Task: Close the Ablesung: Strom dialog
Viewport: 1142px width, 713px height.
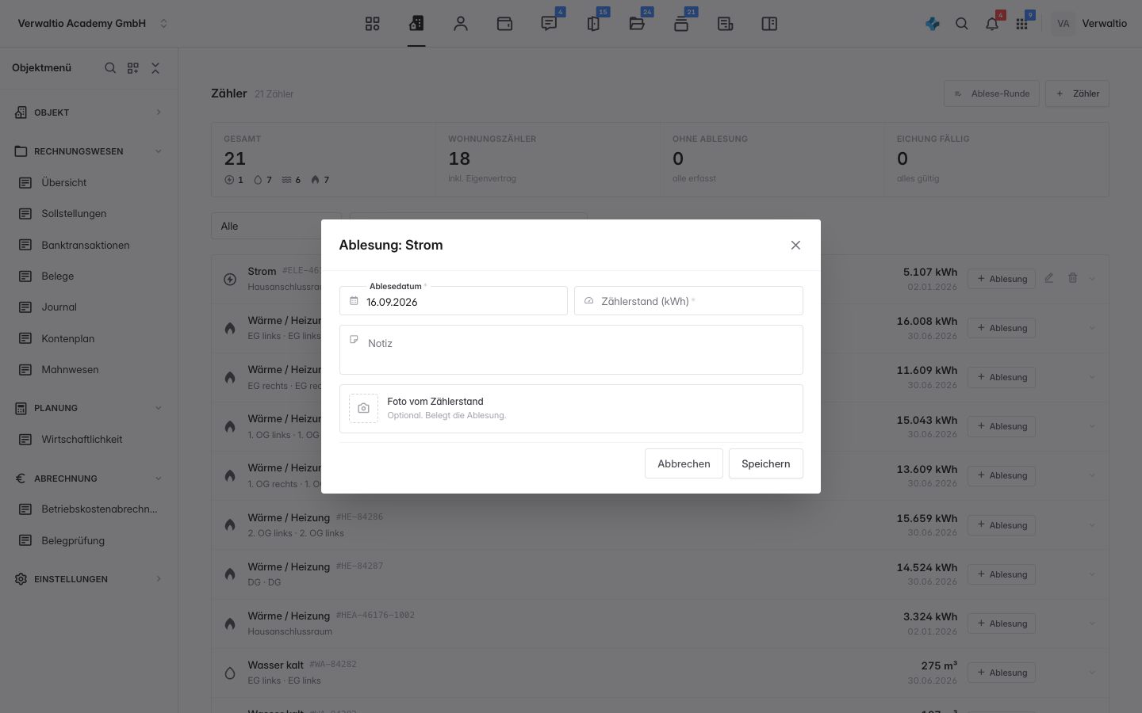Action: [x=795, y=245]
